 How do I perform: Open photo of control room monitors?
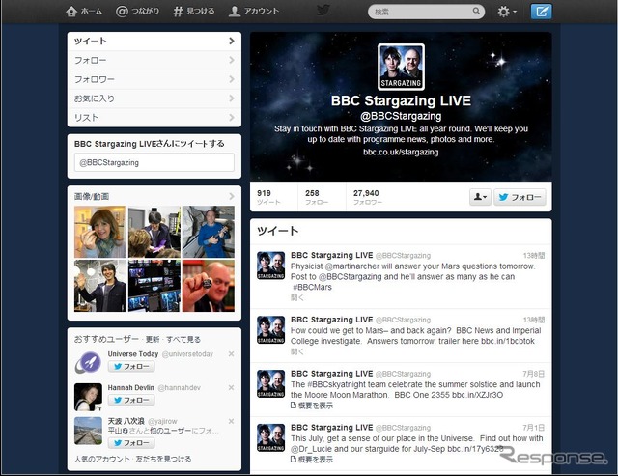[154, 286]
